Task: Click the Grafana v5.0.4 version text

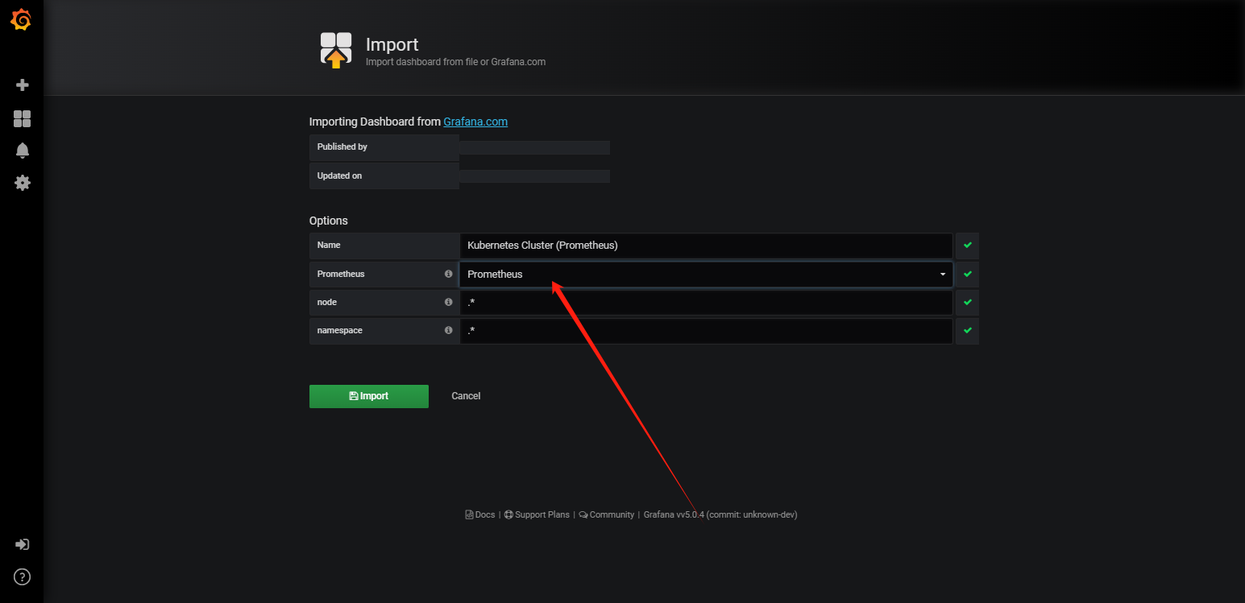Action: [720, 514]
